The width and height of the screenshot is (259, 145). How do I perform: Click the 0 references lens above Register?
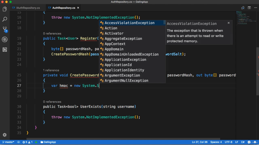tap(52, 33)
